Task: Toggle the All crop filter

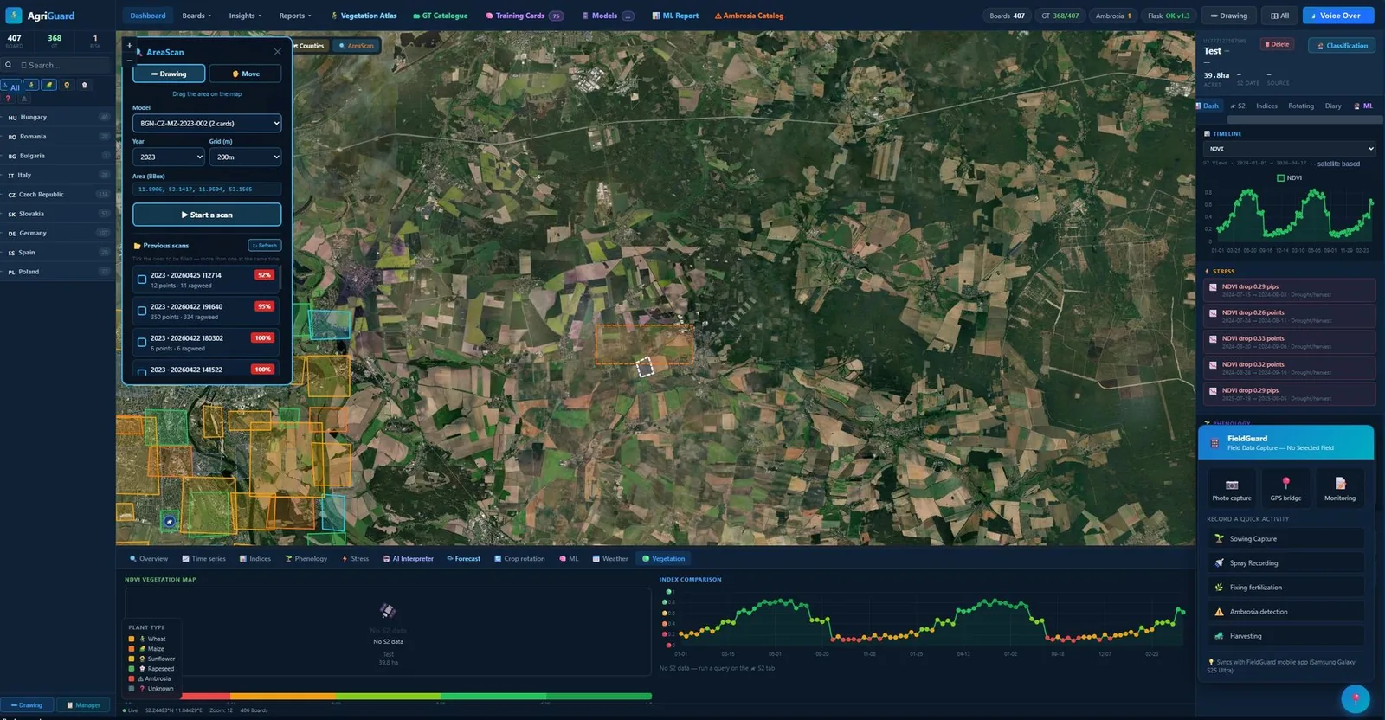Action: tap(11, 87)
